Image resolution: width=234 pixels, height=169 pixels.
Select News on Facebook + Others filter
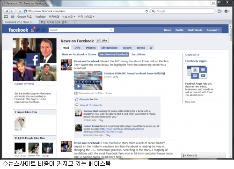(x=79, y=54)
